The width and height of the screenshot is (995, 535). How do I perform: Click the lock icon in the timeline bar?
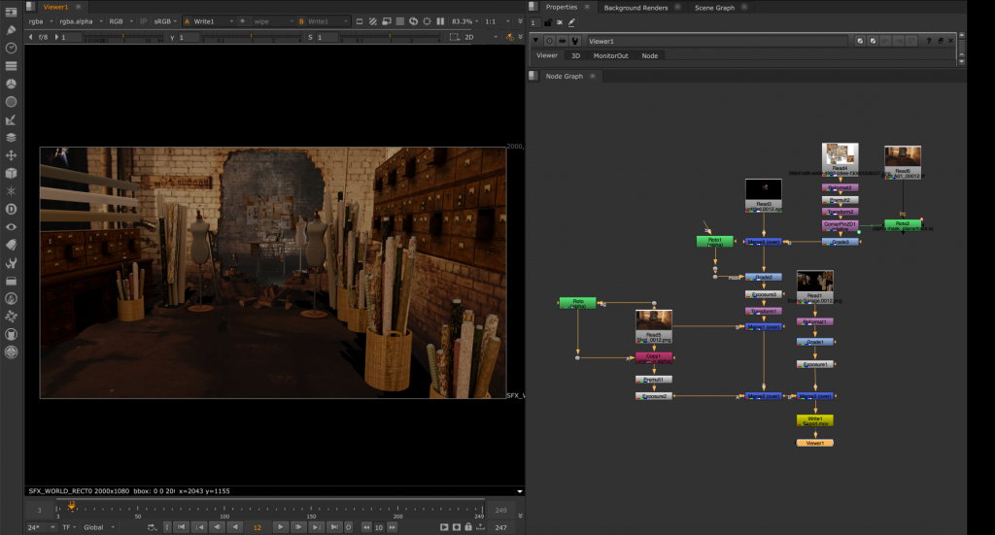point(469,526)
